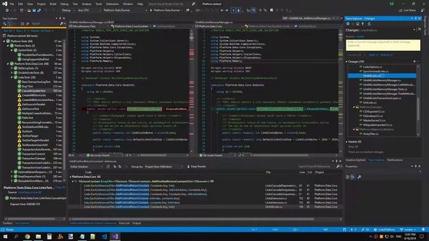Viewport: 429px width, 241px height.
Task: Toggle inline diff view mode button
Action: pyautogui.click(x=233, y=11)
